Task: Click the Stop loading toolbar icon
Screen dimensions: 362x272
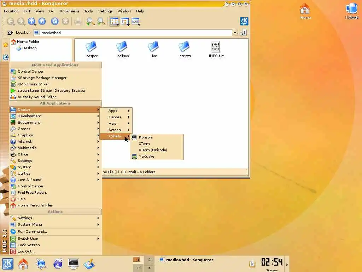Action: pos(65,22)
